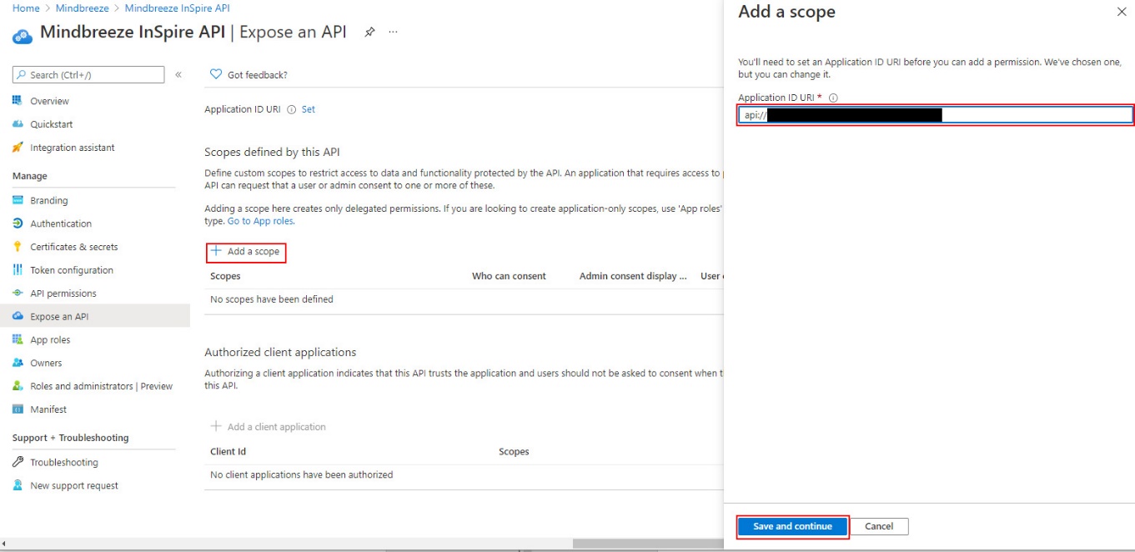
Task: Open the more options ellipsis in header
Action: pos(393,33)
